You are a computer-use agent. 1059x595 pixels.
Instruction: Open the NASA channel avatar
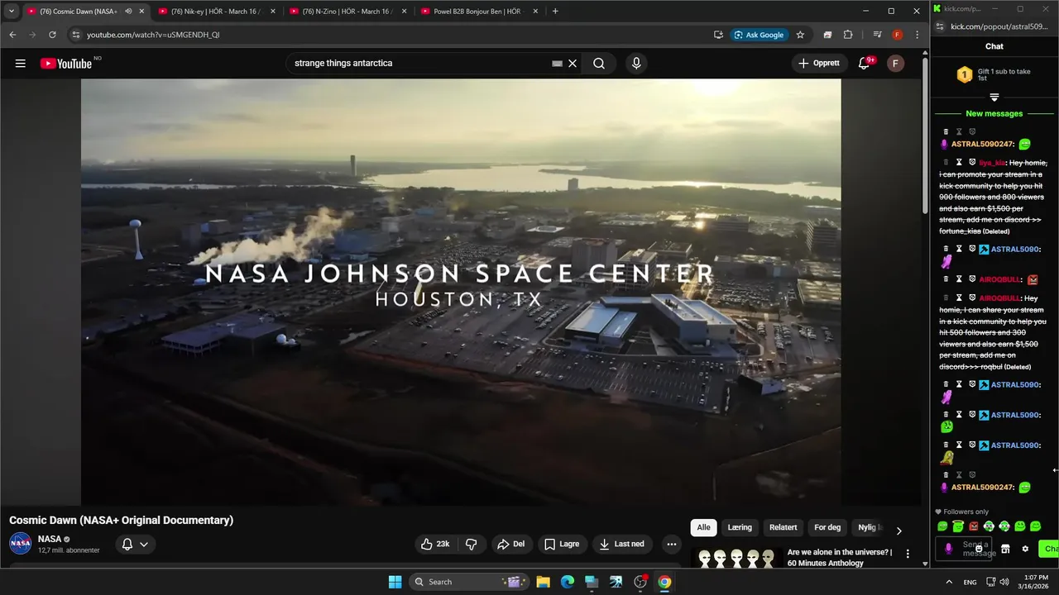coord(20,543)
